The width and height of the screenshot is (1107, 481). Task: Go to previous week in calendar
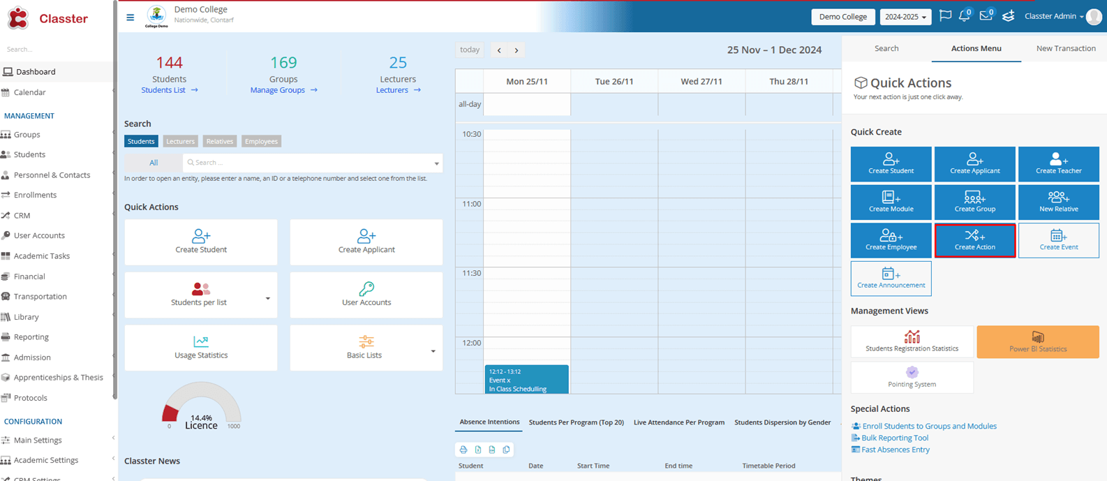tap(499, 50)
